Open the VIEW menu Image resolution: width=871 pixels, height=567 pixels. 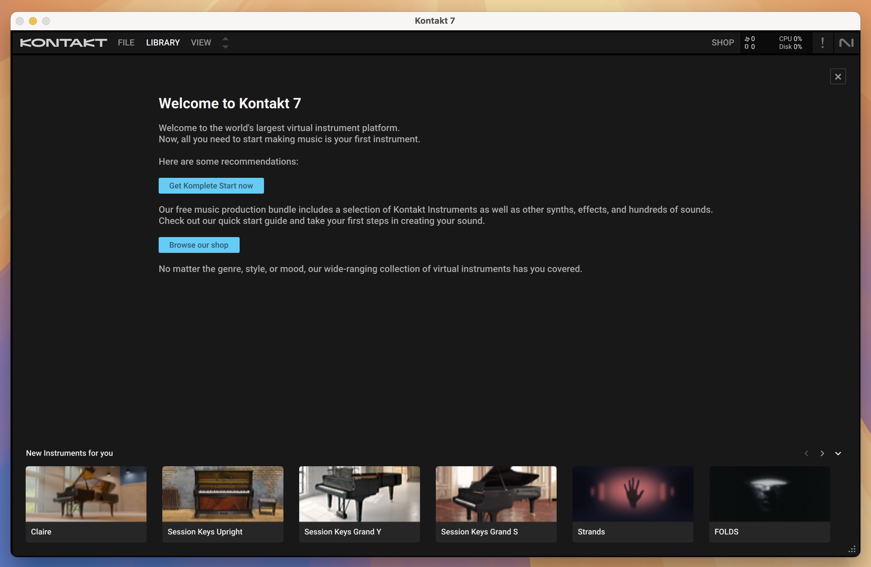pos(201,42)
